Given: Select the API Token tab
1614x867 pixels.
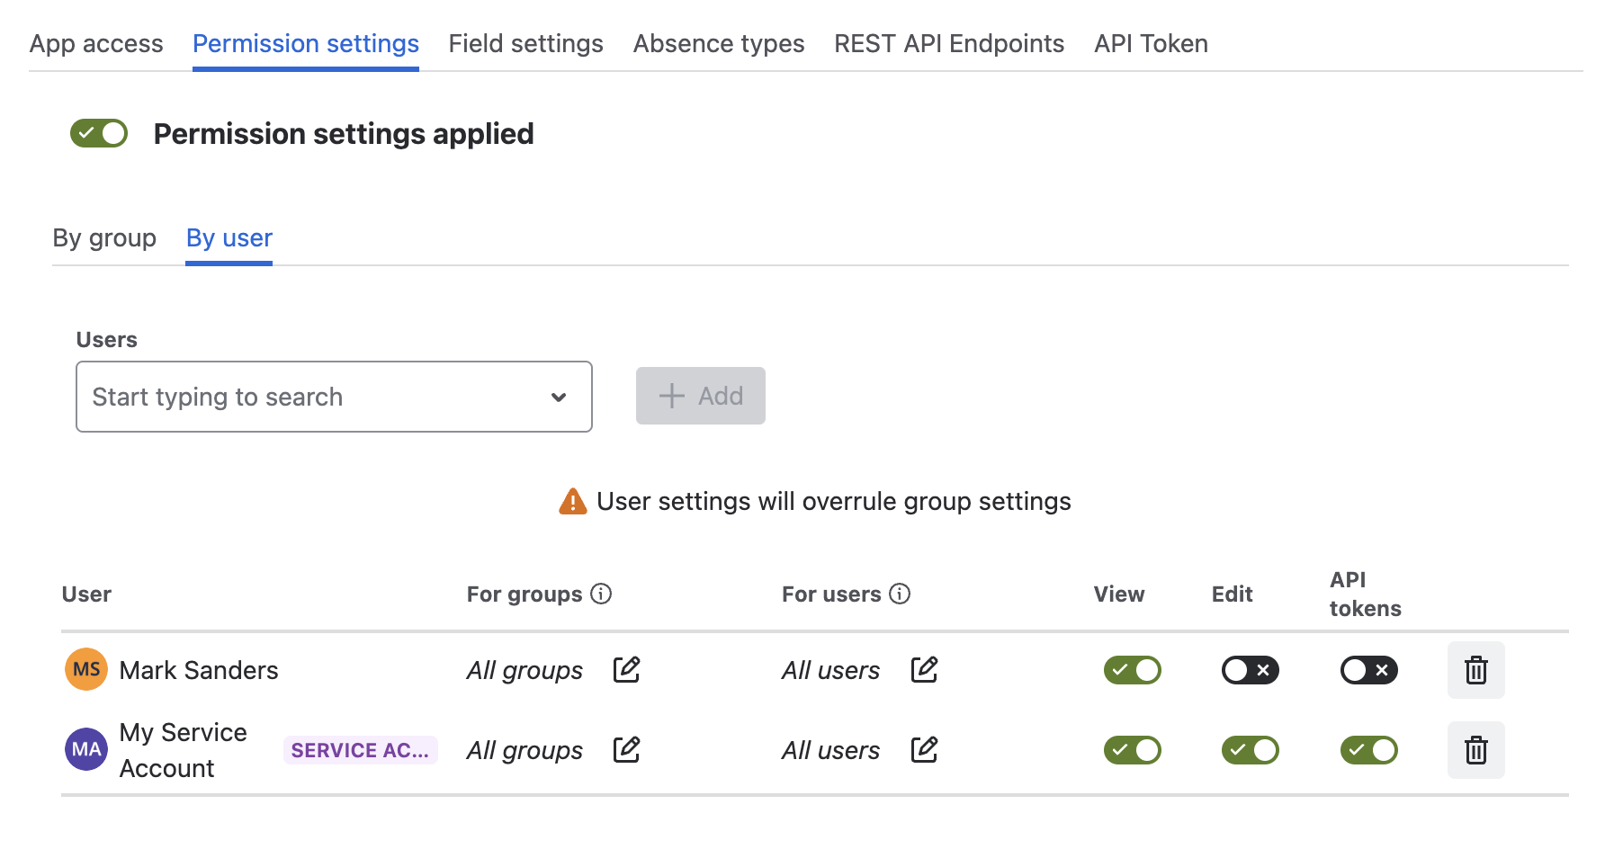Looking at the screenshot, I should (x=1151, y=43).
